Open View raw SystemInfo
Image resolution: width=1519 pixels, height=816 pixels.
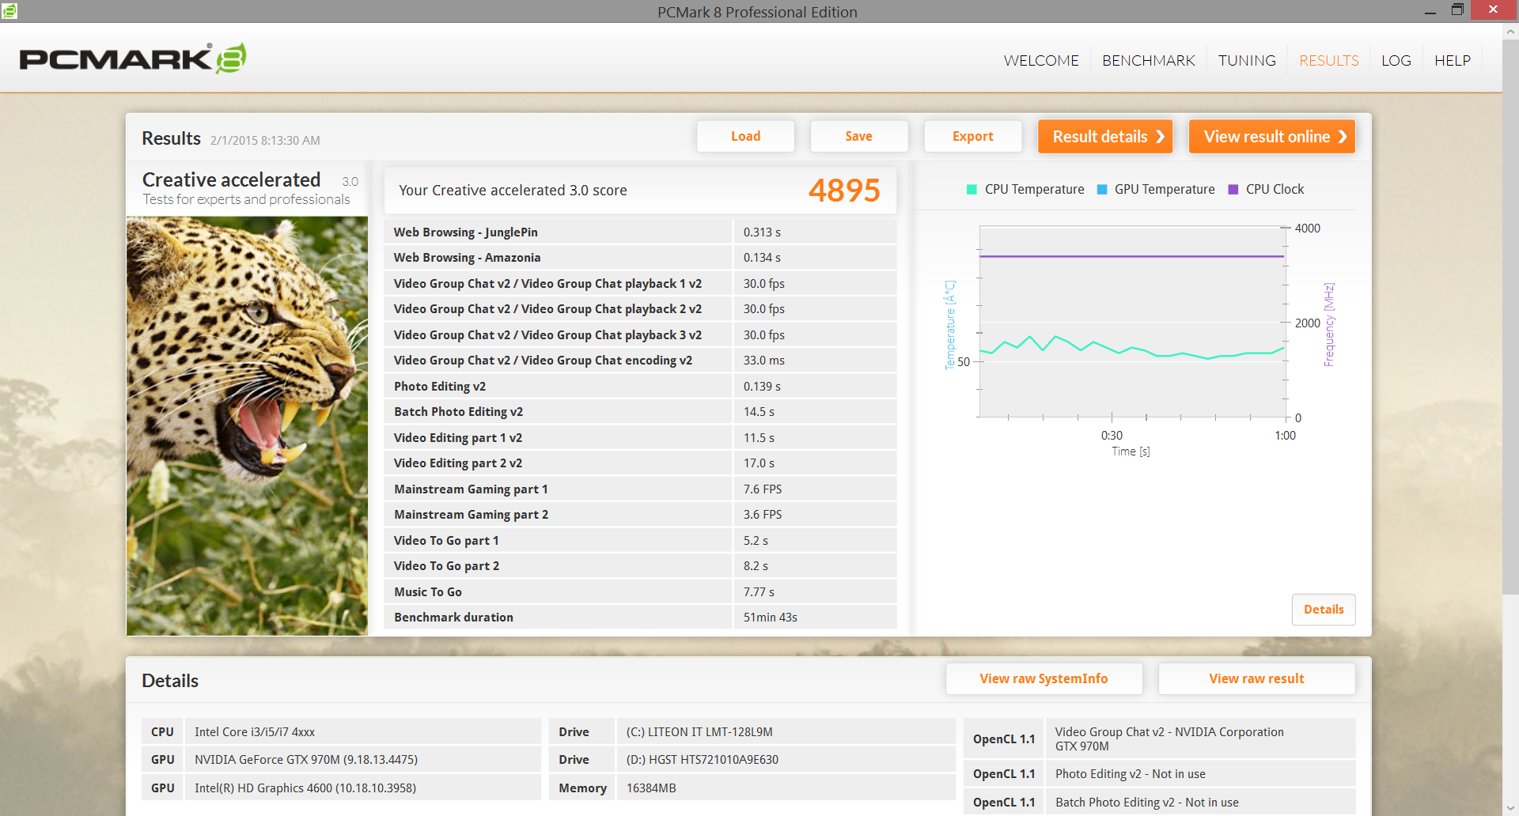click(1044, 678)
